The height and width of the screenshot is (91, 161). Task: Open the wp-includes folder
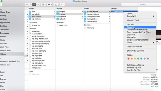tap(36, 19)
